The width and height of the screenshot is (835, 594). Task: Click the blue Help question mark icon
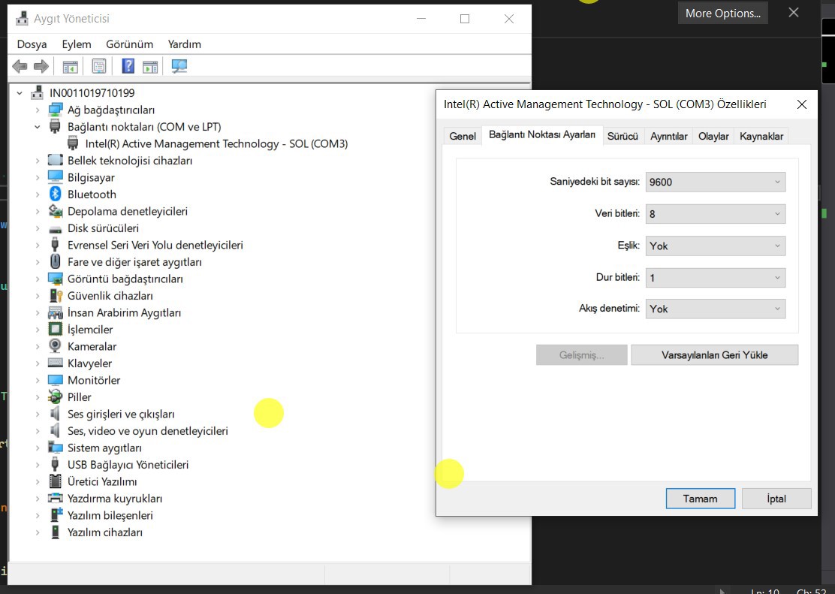[x=128, y=66]
